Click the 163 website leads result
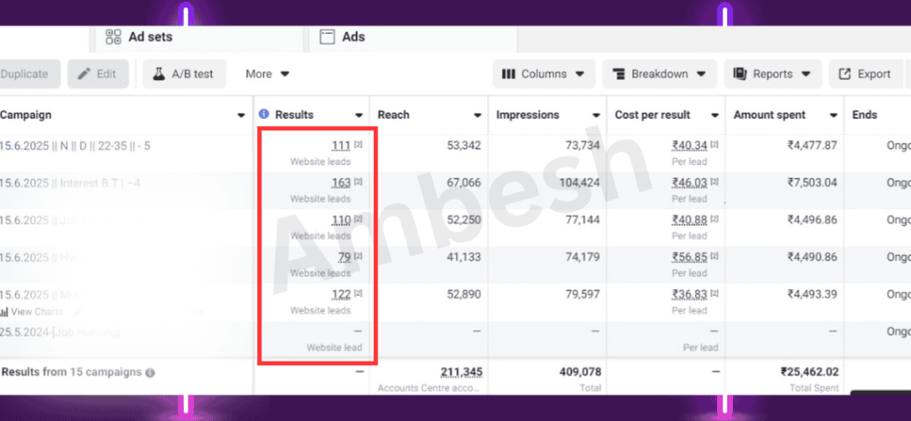The height and width of the screenshot is (421, 911). 340,182
